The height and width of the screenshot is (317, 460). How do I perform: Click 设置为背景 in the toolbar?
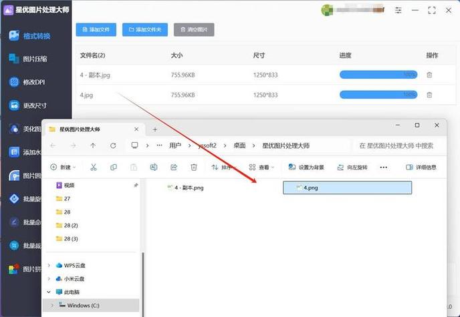306,167
